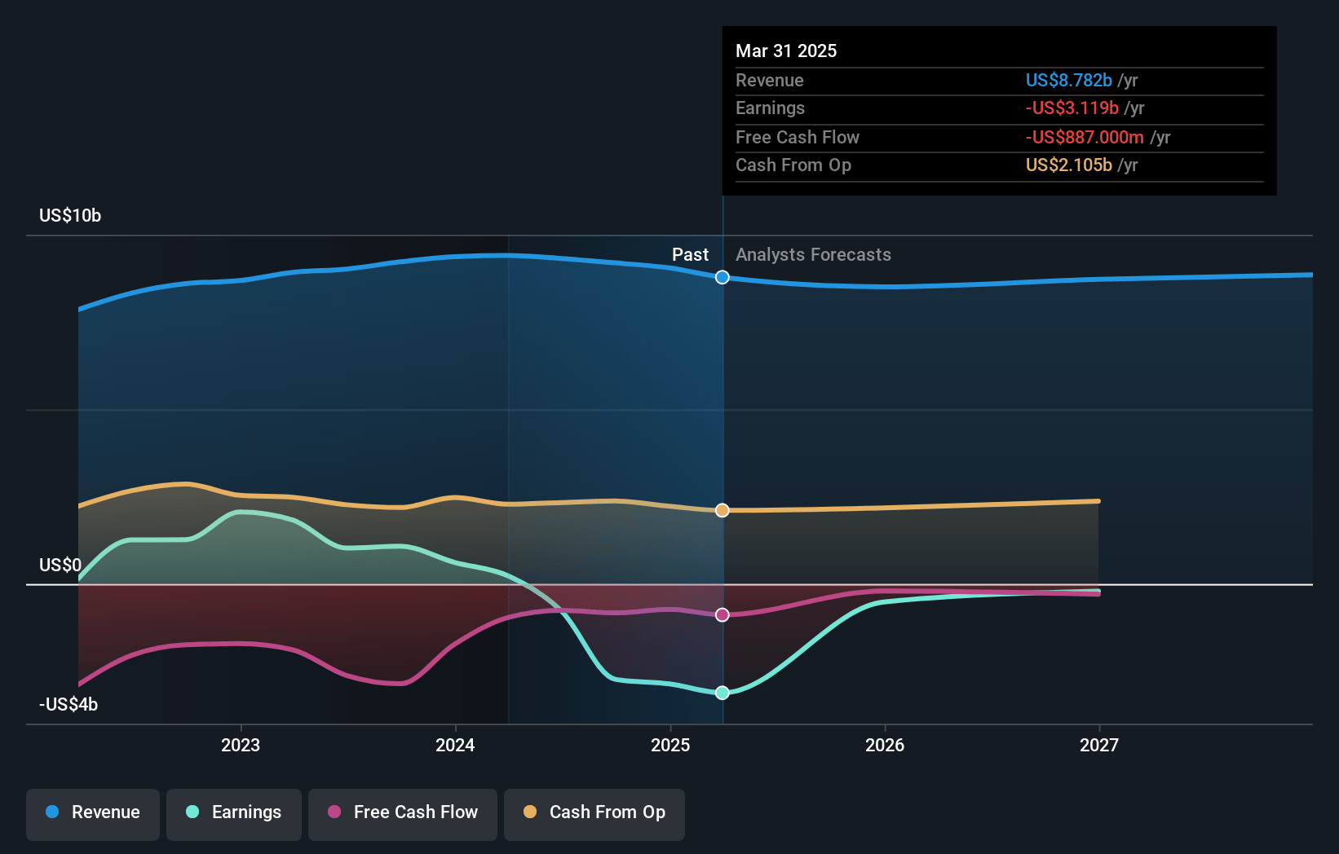Viewport: 1339px width, 854px height.
Task: Click the Mar 31 2025 tooltip date
Action: (x=786, y=51)
